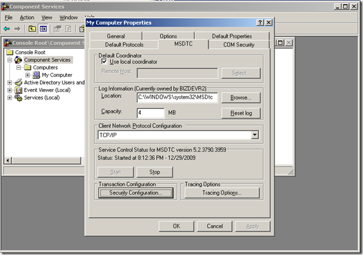Select Services (Local) label
Screen dimensions: 363x255
pyautogui.click(x=42, y=97)
